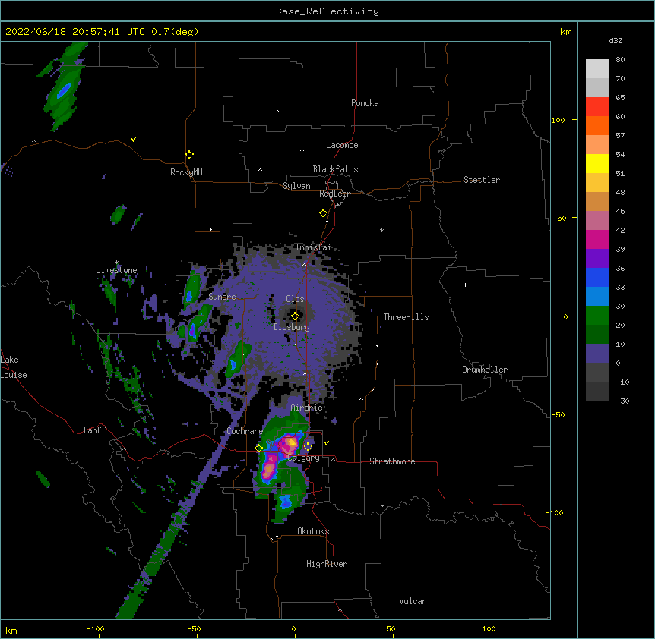Select the bright green 20-30 dBZ legend swatch
Viewport: 655px width, 639px height.
(x=597, y=316)
